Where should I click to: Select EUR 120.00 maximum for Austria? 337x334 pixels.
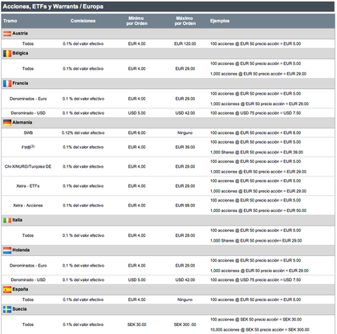click(185, 43)
